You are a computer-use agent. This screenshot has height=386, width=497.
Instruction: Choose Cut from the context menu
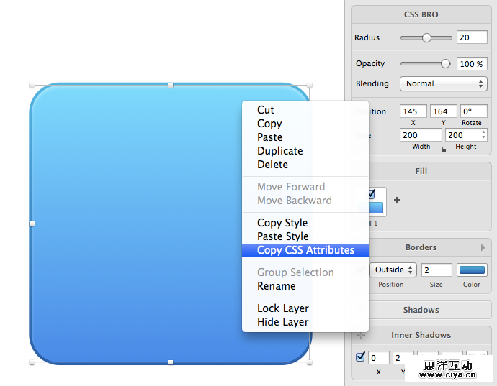305,110
